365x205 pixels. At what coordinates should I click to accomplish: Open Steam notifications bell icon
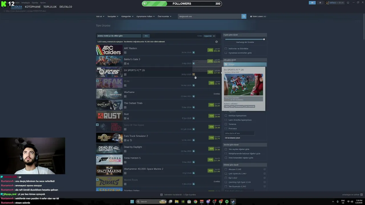point(320,3)
